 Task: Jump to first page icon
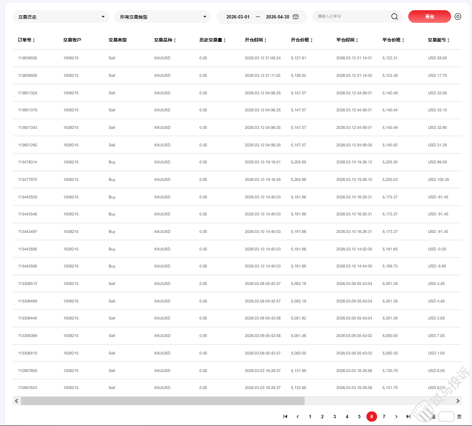(285, 416)
